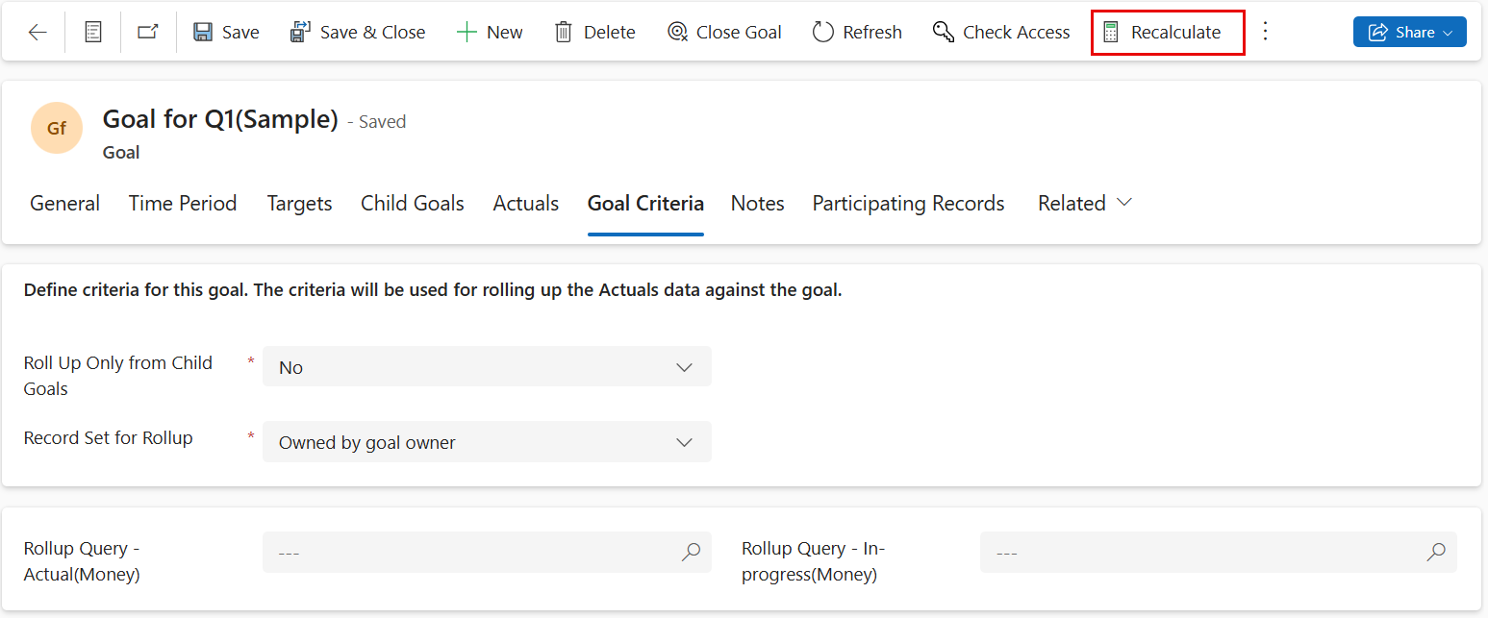Click search icon in Rollup Query Actual field

(x=691, y=553)
